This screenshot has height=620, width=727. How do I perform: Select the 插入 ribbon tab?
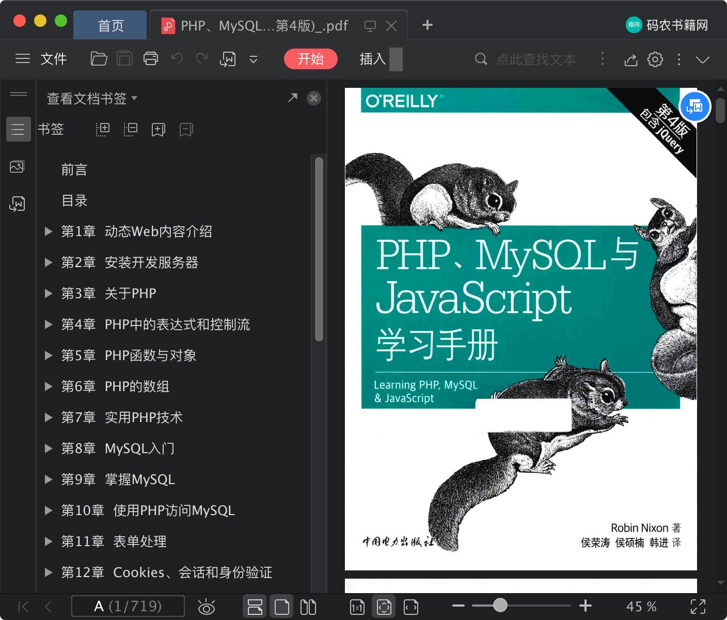[373, 59]
